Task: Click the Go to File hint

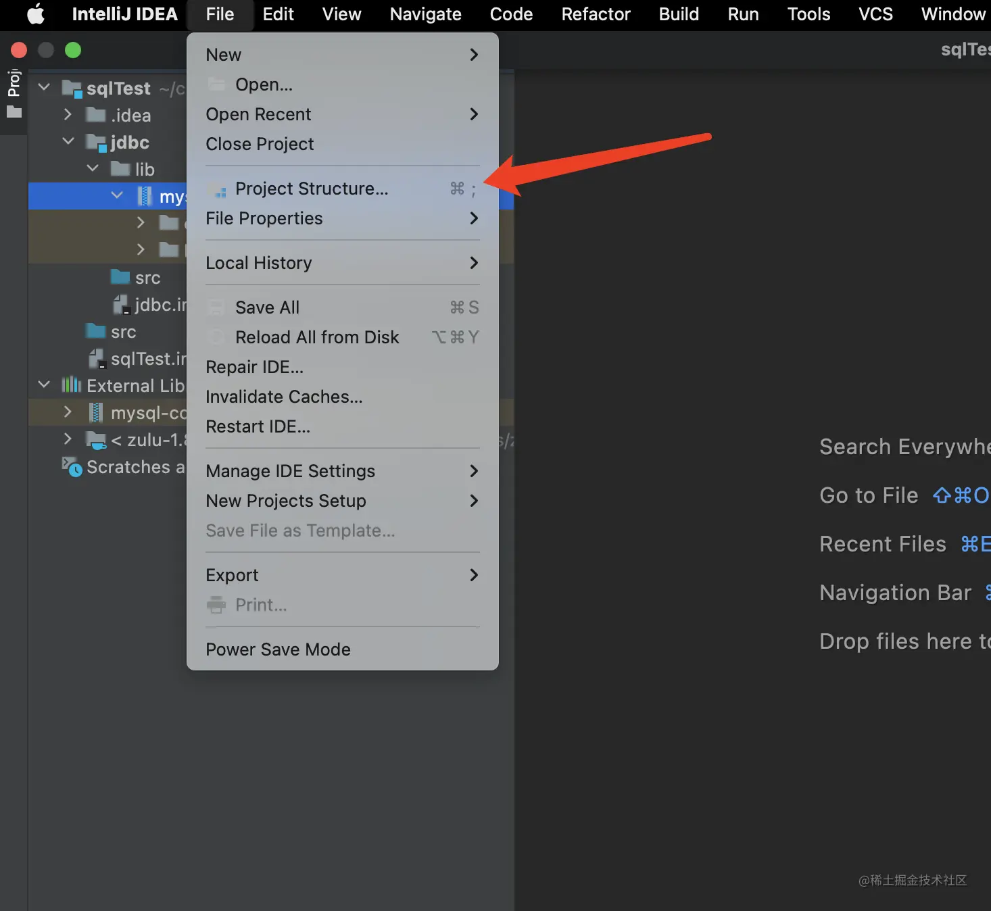Action: 904,495
